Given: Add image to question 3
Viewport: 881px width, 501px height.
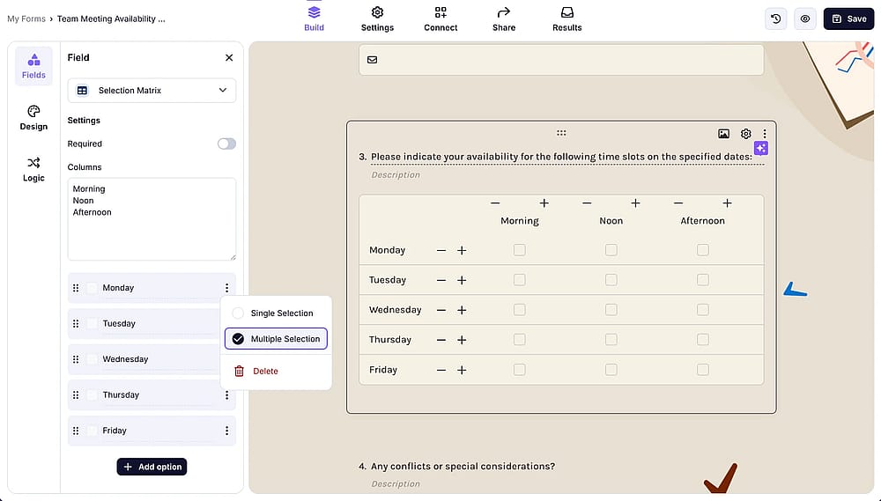Looking at the screenshot, I should [723, 134].
